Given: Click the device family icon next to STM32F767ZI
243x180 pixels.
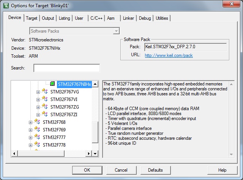Looking at the screenshot, I should [x=45, y=114].
